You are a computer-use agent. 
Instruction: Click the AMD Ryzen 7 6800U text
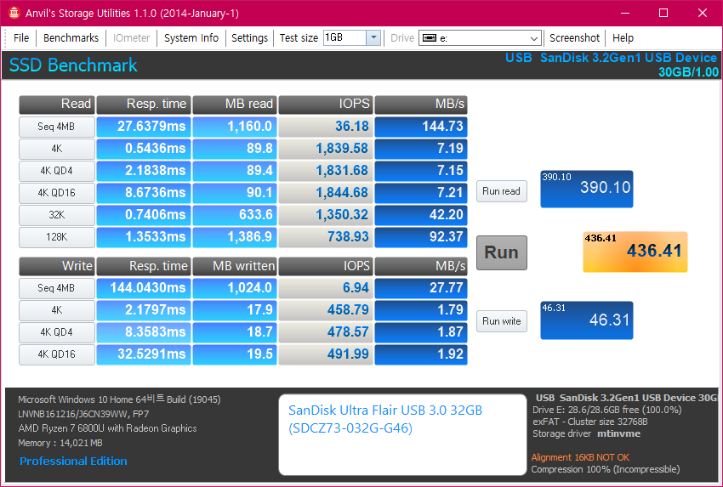(107, 428)
